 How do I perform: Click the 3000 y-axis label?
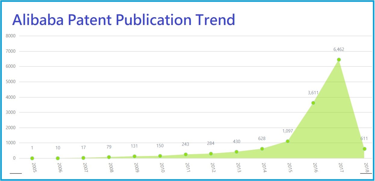11,112
